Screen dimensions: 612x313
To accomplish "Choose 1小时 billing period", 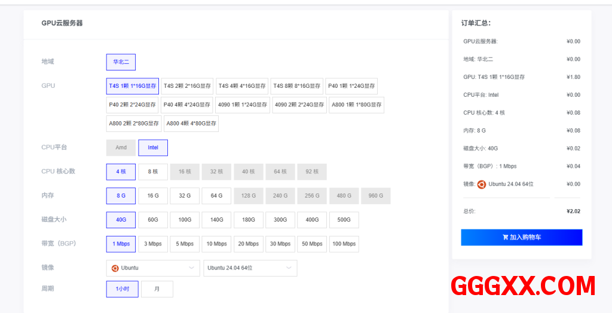I will [122, 289].
